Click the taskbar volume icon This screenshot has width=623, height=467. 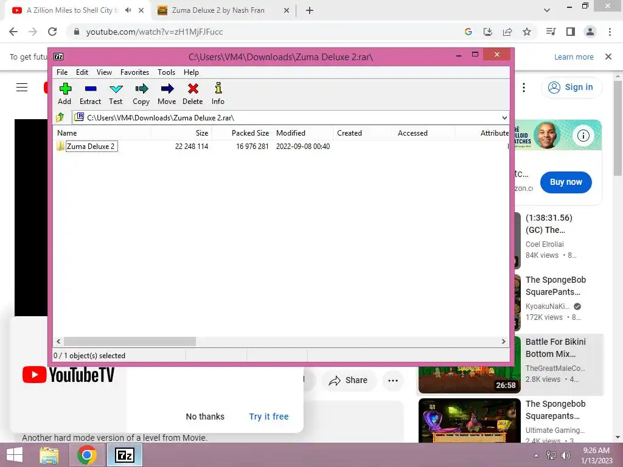pyautogui.click(x=565, y=455)
